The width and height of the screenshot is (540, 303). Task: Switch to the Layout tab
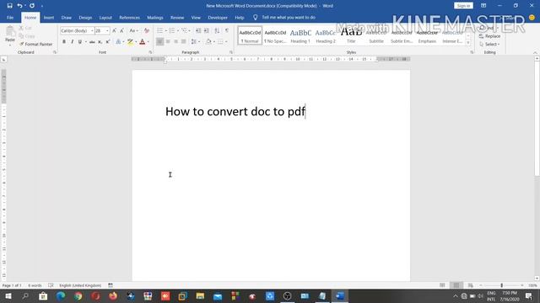coord(105,18)
